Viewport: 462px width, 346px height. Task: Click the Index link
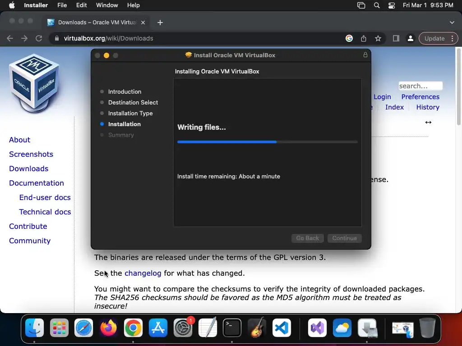pos(394,107)
